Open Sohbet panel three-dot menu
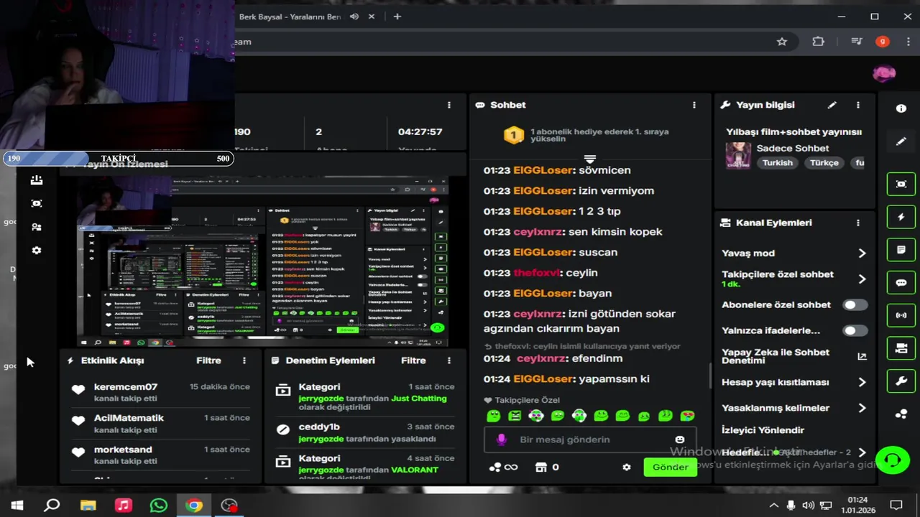This screenshot has width=920, height=517. pyautogui.click(x=694, y=105)
